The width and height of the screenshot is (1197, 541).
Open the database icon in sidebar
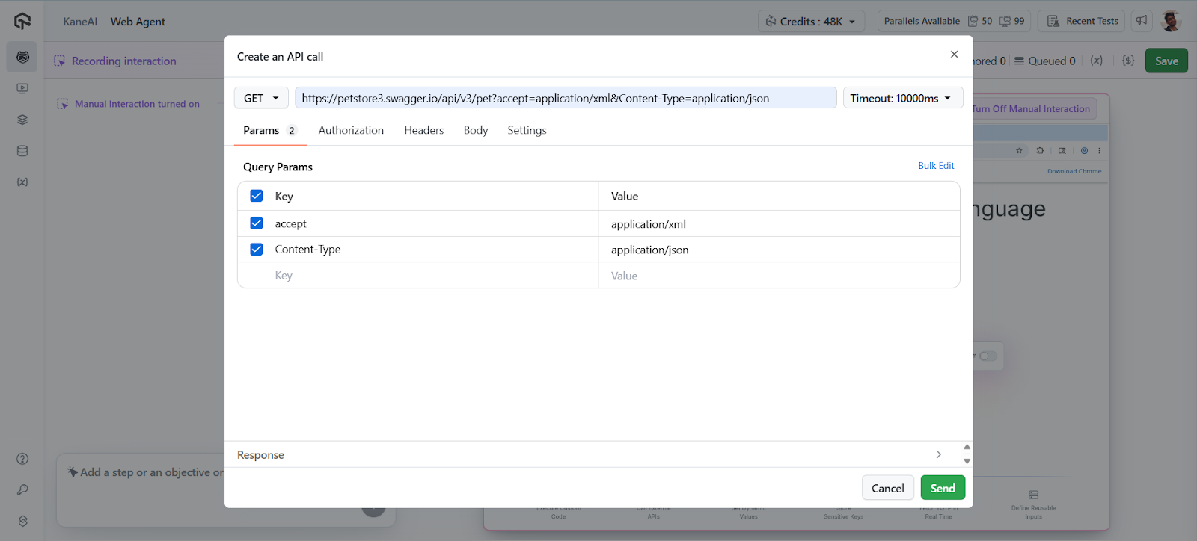pos(22,151)
